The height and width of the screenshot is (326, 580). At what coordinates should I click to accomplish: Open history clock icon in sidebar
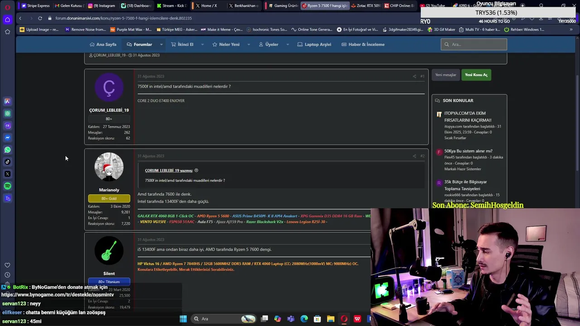7,275
